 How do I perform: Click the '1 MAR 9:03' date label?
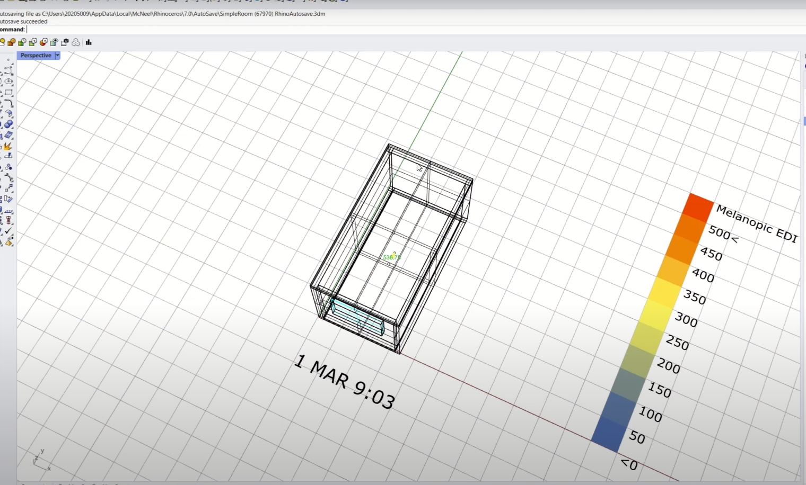click(344, 382)
